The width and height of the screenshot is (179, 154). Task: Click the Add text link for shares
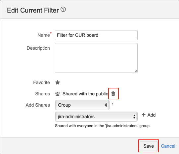click(152, 115)
